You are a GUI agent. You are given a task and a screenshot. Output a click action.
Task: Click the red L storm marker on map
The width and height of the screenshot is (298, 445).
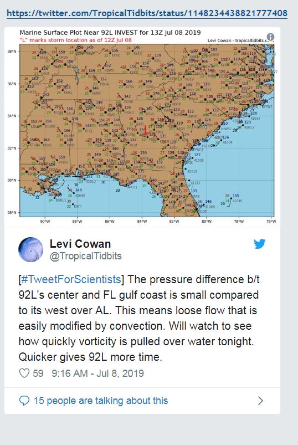click(x=146, y=130)
